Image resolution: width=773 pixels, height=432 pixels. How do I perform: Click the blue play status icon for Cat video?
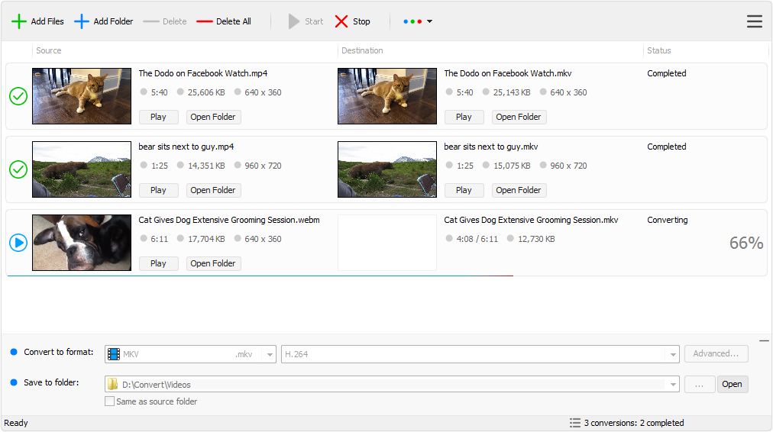coord(18,243)
